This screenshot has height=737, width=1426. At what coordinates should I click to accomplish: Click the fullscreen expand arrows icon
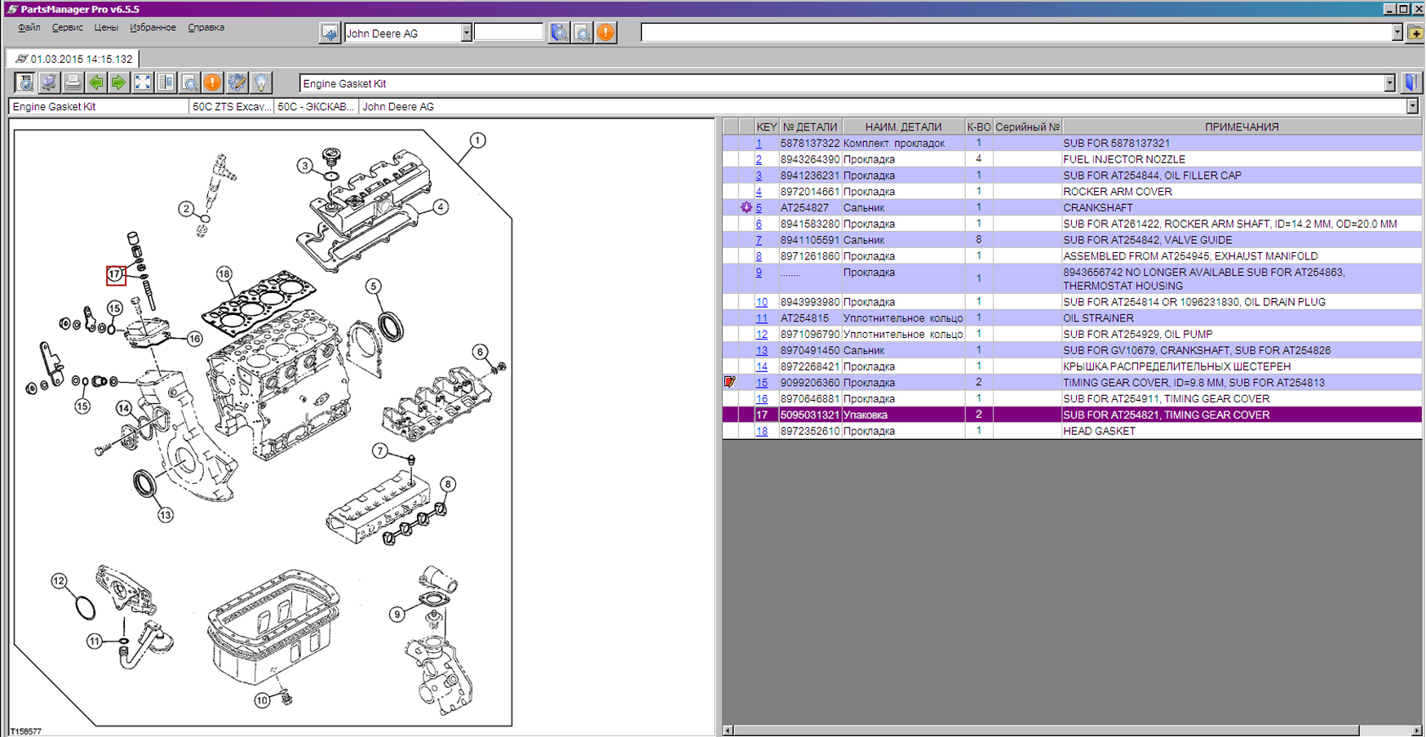143,82
